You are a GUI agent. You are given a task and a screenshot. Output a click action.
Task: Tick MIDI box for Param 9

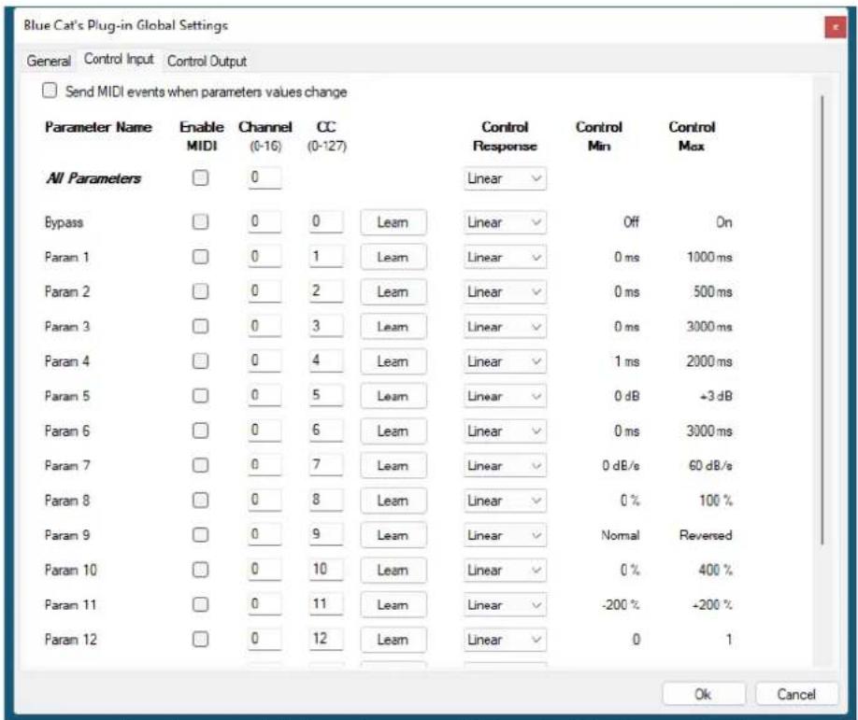click(200, 535)
